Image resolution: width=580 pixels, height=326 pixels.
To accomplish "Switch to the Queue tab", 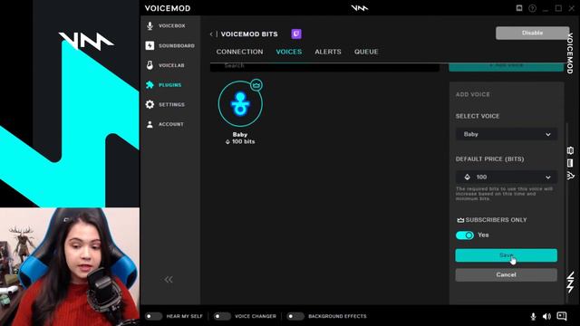I will click(x=366, y=52).
